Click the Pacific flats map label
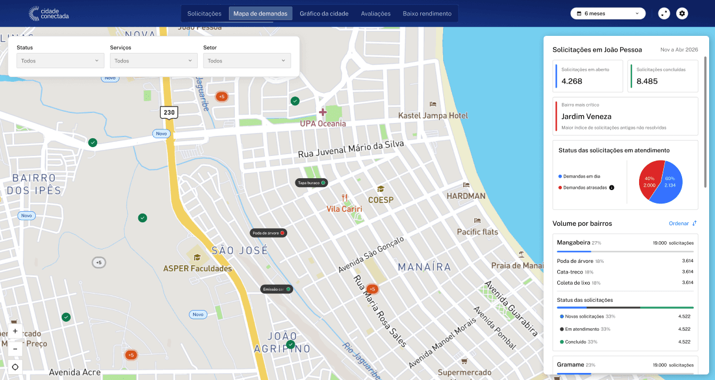 tap(477, 232)
